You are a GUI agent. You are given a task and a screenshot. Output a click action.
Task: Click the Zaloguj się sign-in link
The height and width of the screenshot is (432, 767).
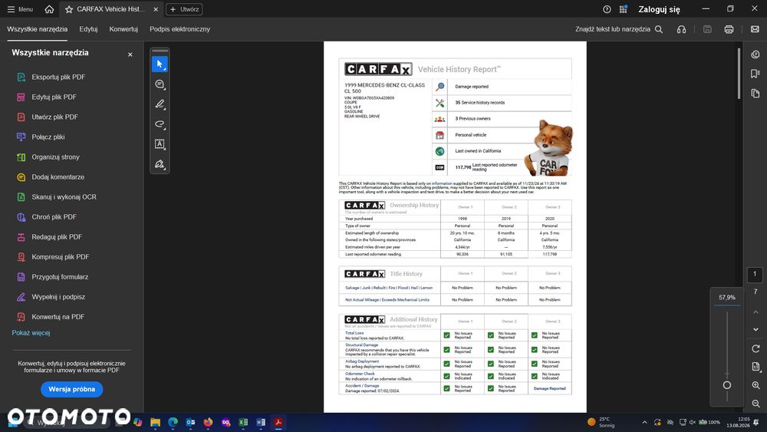click(x=659, y=9)
